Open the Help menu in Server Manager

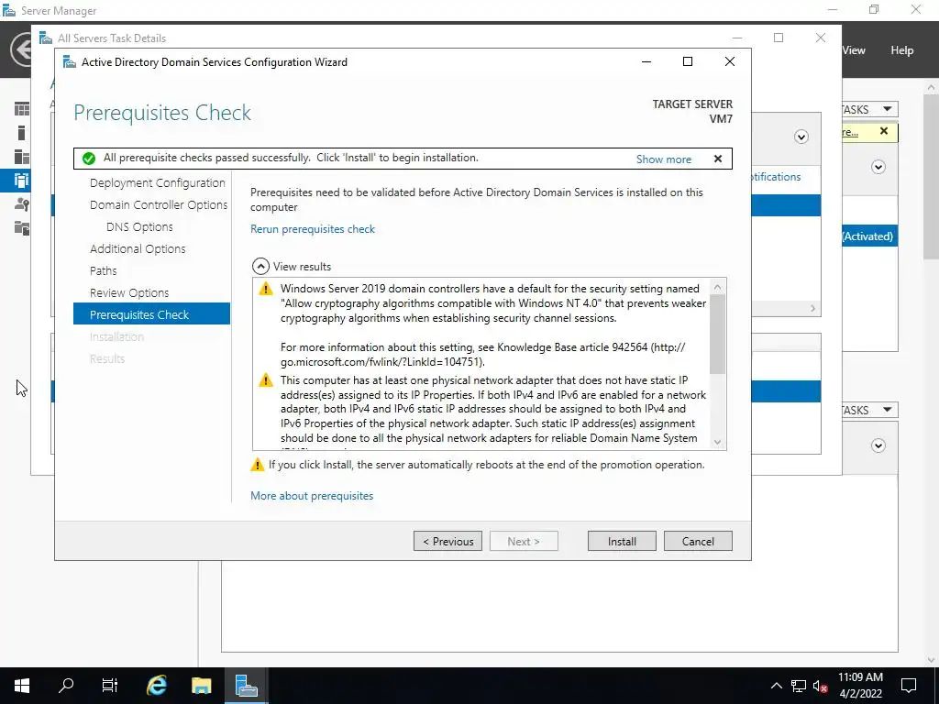(x=902, y=50)
